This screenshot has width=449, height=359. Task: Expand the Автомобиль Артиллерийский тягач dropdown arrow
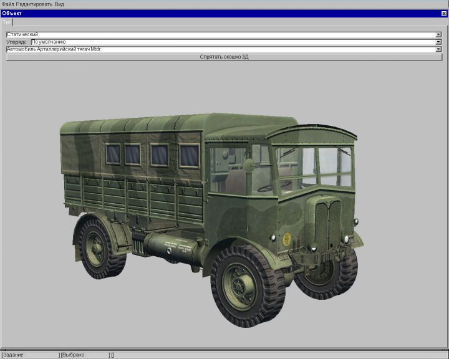pyautogui.click(x=438, y=49)
